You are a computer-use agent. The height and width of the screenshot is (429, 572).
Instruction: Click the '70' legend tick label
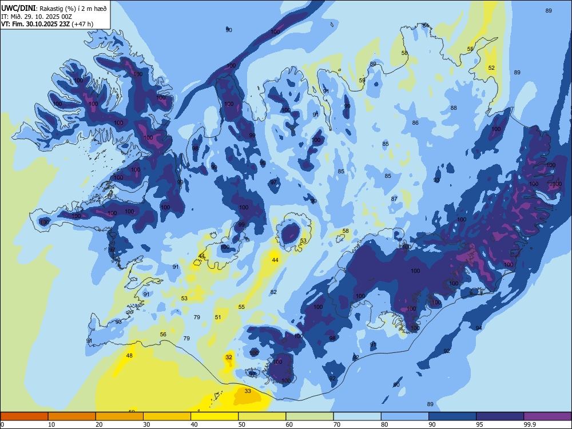pos(337,424)
